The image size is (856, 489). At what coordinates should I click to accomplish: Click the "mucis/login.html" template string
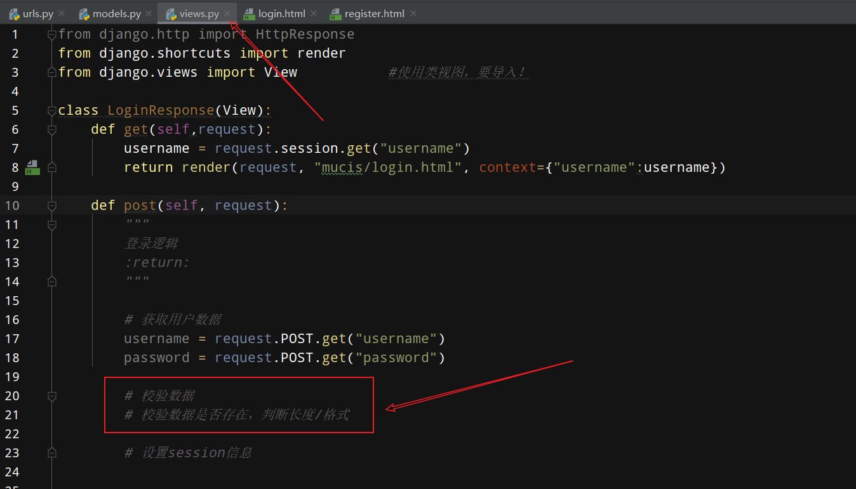tap(388, 167)
